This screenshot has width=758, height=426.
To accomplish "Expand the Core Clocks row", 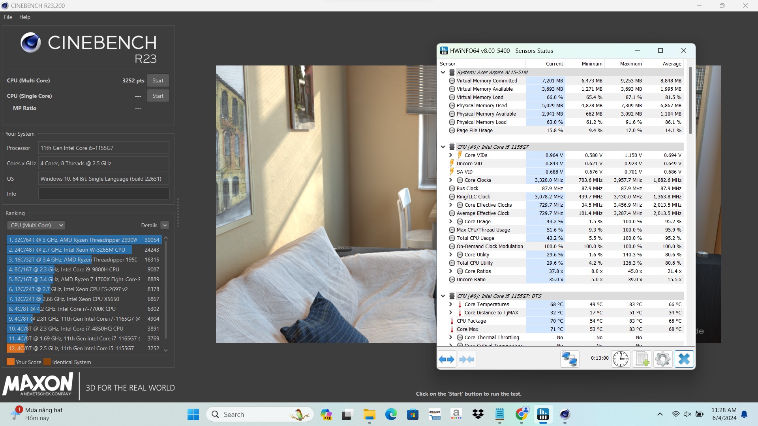I will (x=451, y=180).
